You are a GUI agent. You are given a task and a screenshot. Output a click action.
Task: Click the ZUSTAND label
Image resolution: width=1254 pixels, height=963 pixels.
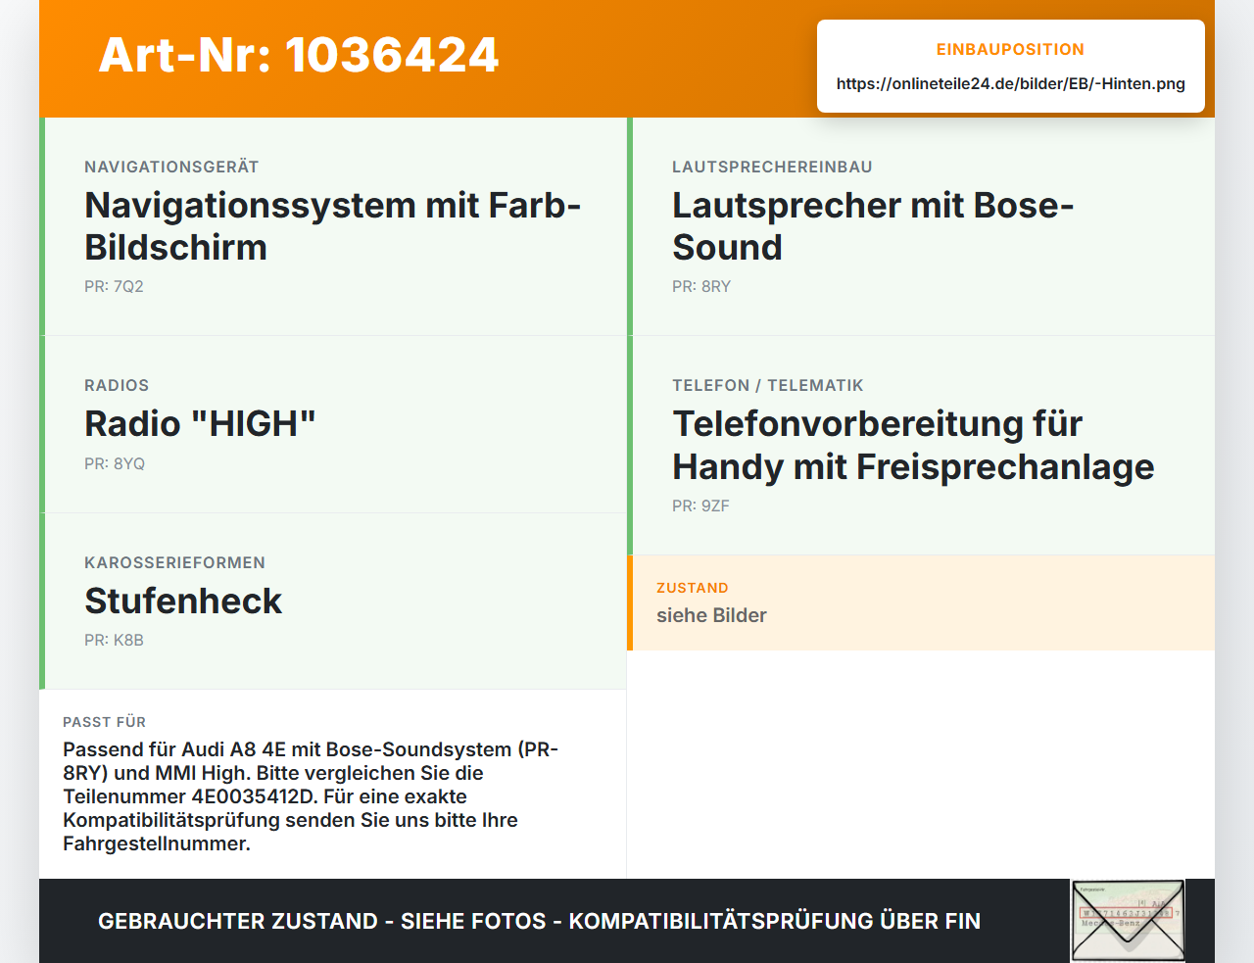(x=693, y=588)
